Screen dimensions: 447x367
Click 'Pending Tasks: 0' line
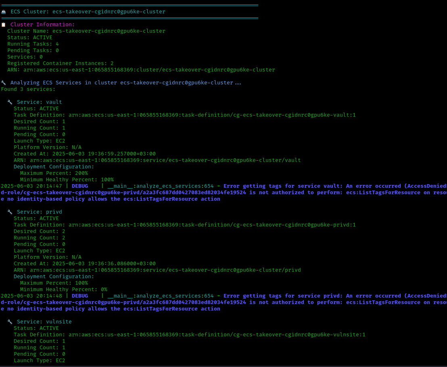33,50
